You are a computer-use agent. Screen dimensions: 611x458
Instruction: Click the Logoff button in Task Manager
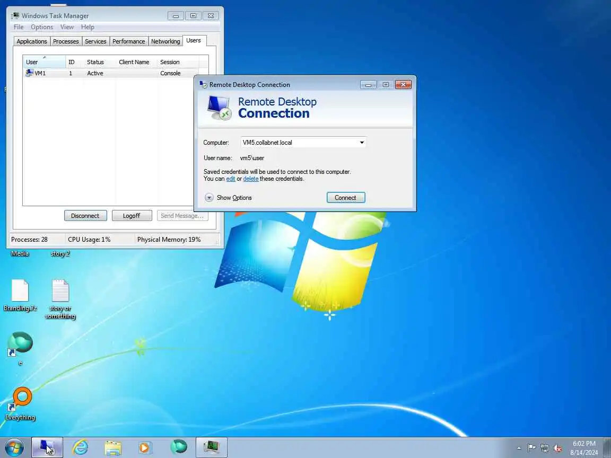pyautogui.click(x=132, y=216)
